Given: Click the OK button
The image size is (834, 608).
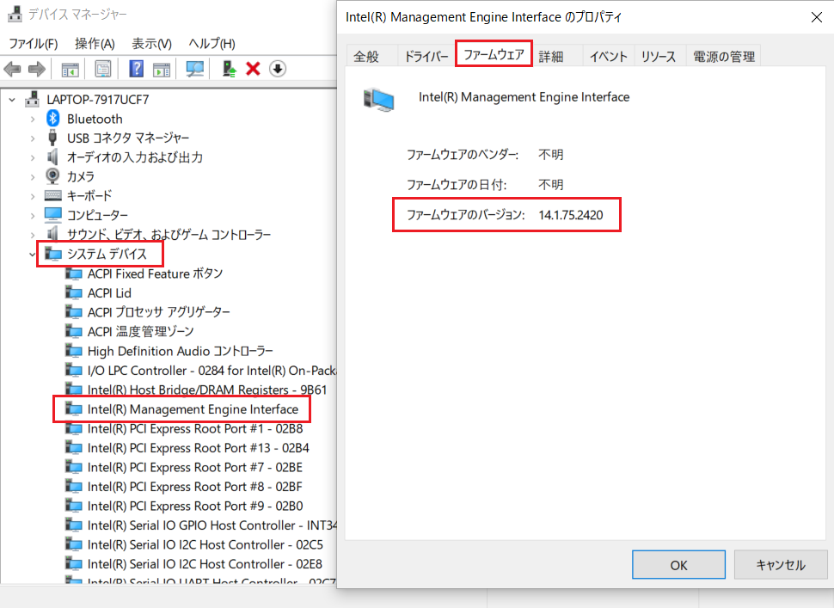Looking at the screenshot, I should (678, 565).
